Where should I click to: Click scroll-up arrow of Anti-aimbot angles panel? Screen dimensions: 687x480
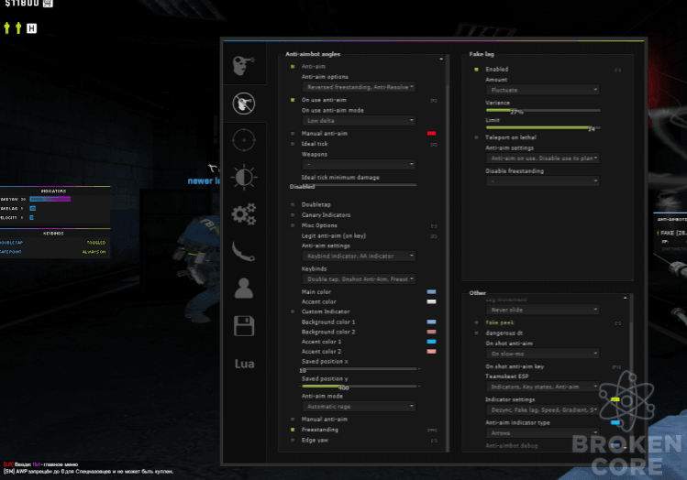tap(441, 59)
